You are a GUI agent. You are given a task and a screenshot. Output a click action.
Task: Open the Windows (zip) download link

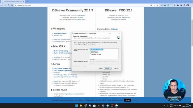[58, 35]
